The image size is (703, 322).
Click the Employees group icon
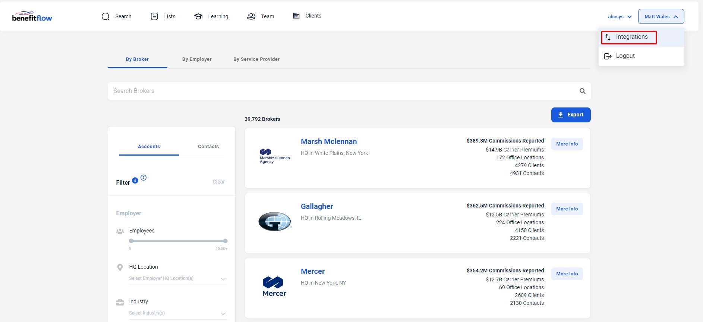(x=120, y=231)
